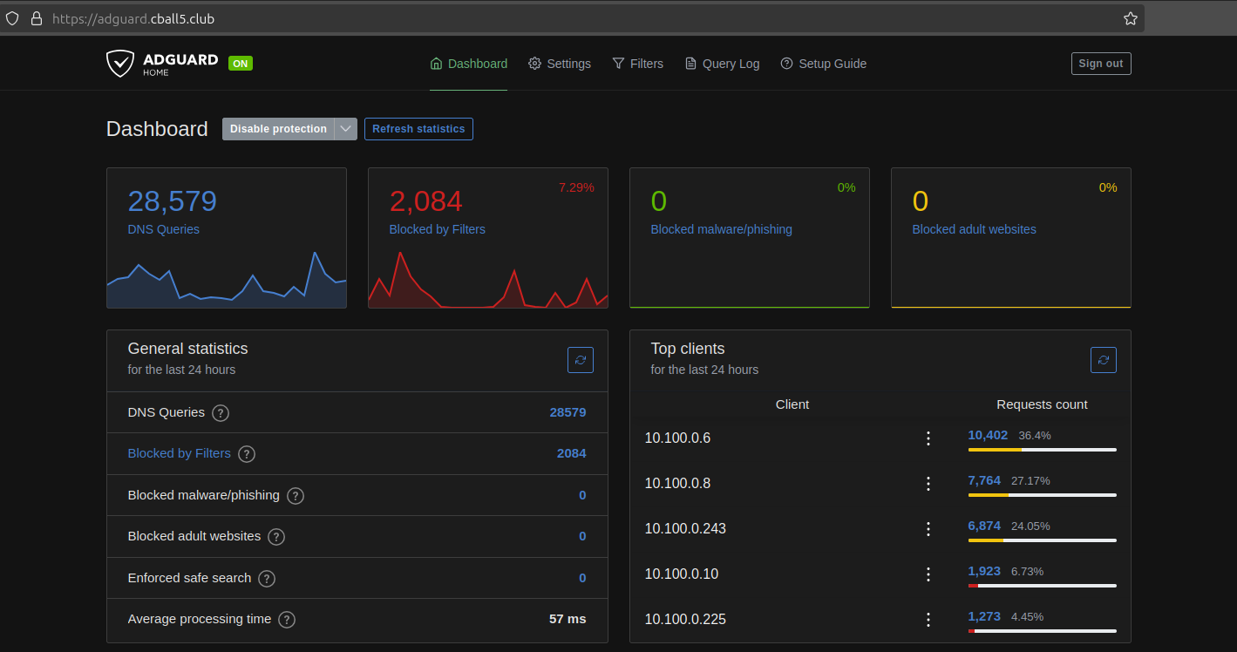Click the 1,273 requests count
The height and width of the screenshot is (652, 1237).
click(x=984, y=616)
